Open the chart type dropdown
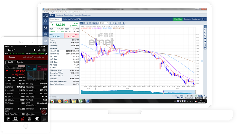This screenshot has height=134, width=237. coord(111,23)
